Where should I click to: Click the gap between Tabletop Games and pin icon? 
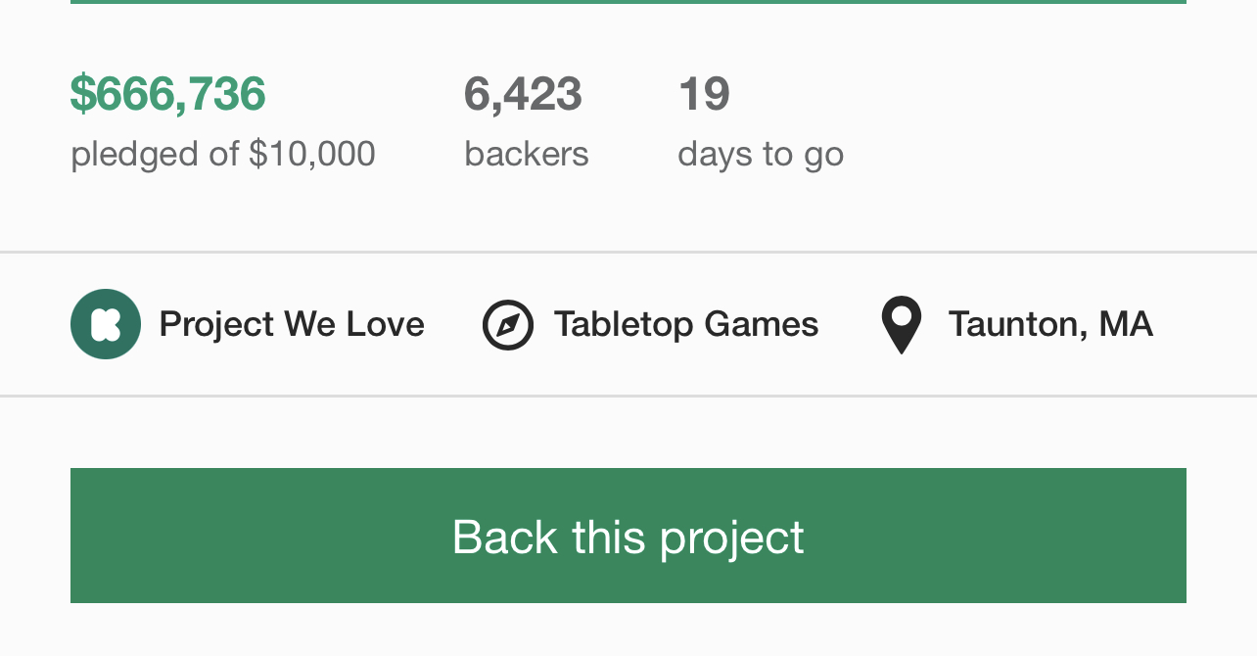pyautogui.click(x=850, y=324)
